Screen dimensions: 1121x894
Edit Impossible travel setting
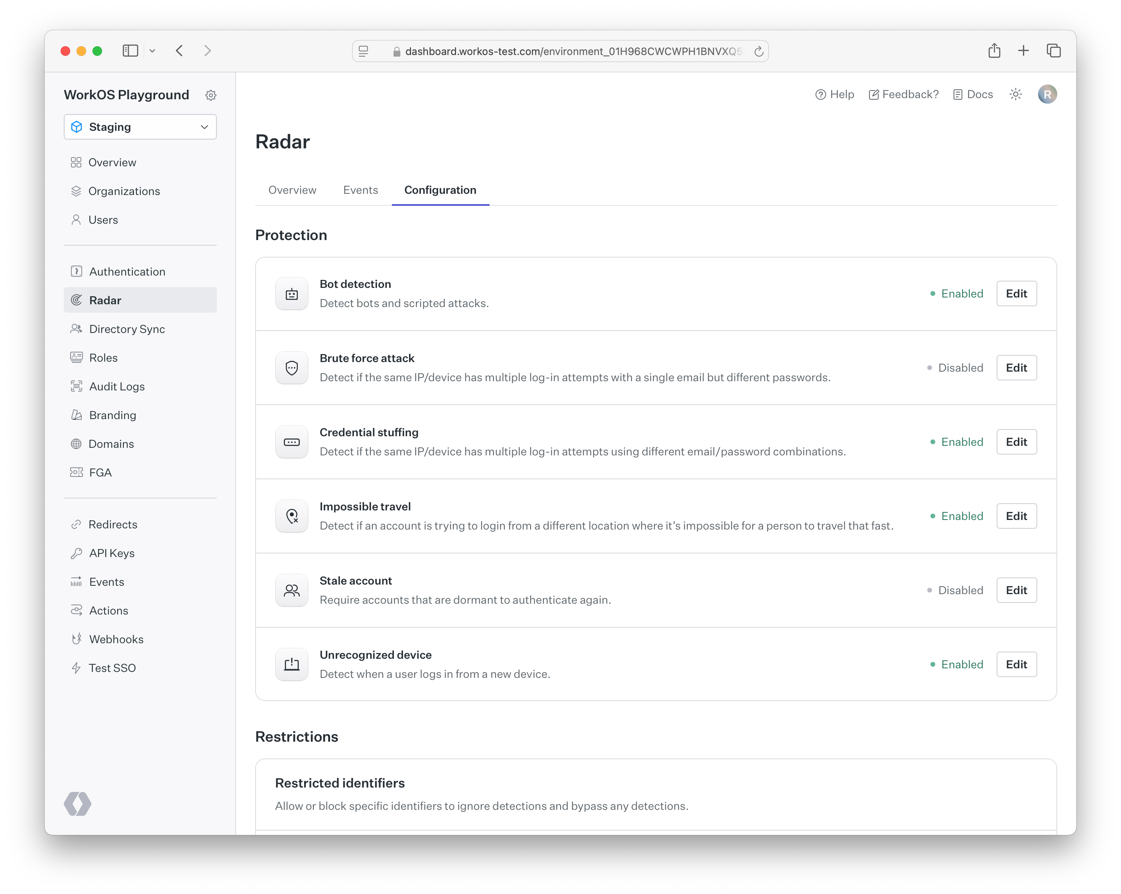point(1017,516)
